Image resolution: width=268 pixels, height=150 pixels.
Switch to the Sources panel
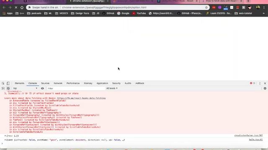click(45, 83)
